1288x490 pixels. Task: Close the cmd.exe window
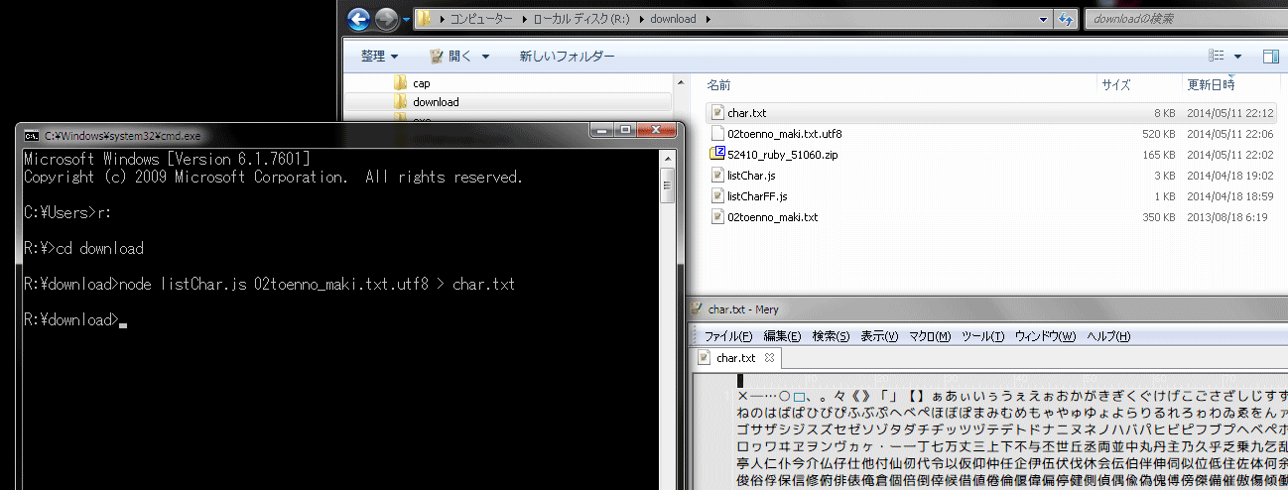coord(658,130)
